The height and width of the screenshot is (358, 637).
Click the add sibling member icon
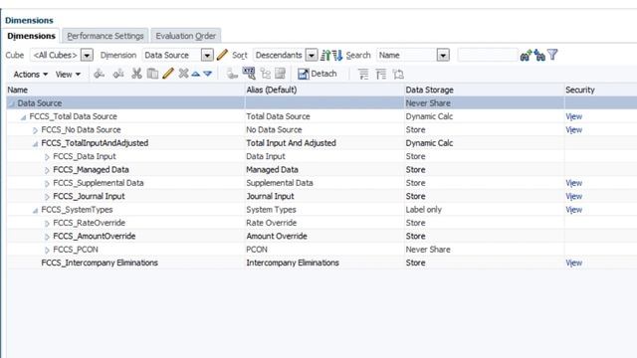coord(118,74)
